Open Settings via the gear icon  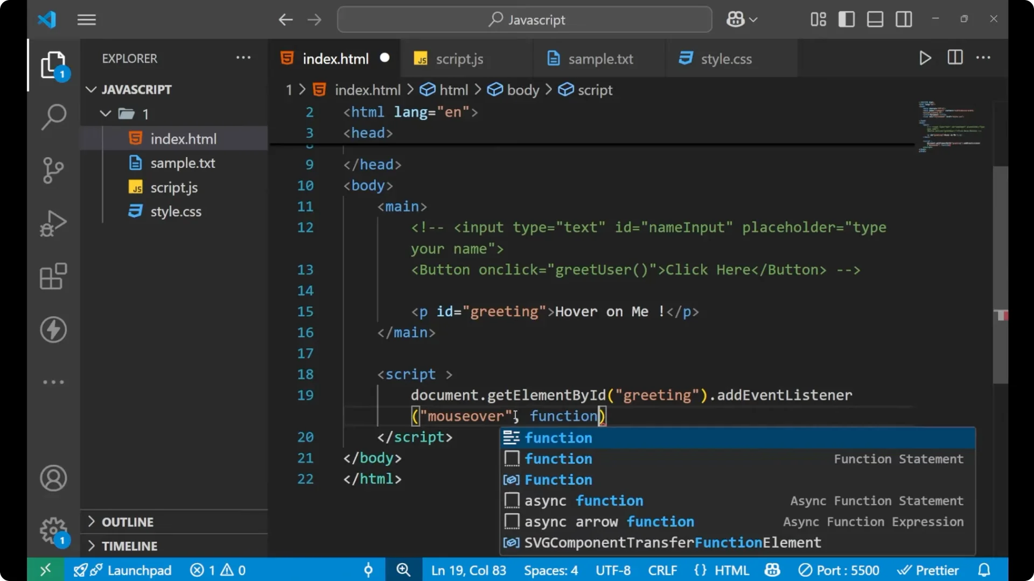53,530
